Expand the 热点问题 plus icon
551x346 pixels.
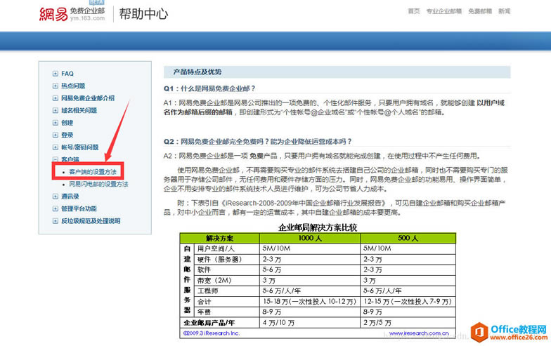coord(55,86)
